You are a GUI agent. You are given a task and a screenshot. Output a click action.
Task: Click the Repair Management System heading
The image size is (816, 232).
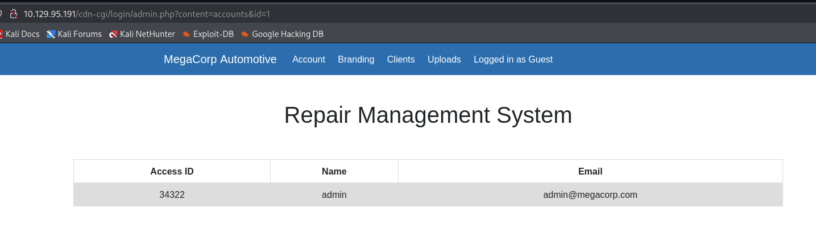[x=428, y=115]
